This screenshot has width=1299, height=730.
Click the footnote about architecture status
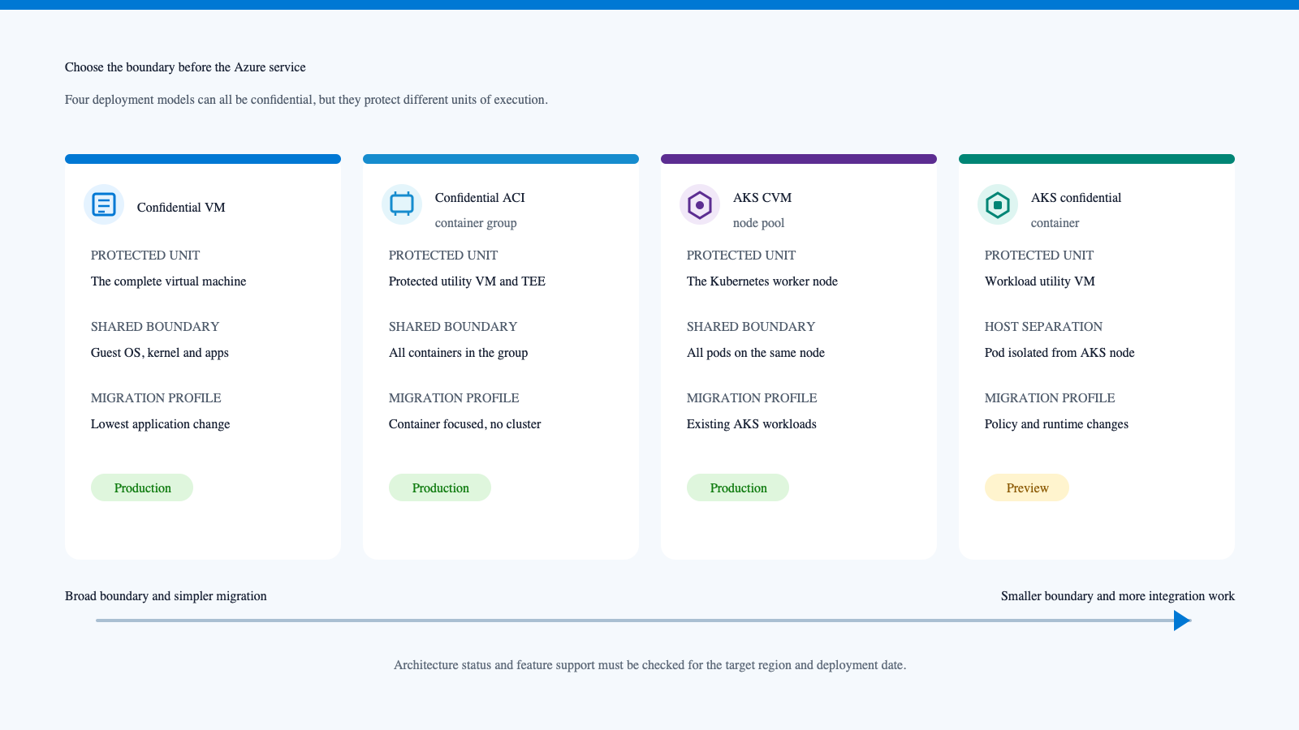(649, 665)
